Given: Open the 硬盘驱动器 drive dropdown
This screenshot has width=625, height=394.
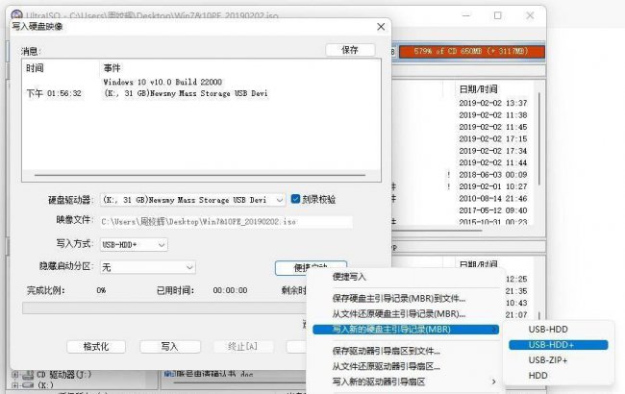Looking at the screenshot, I should coord(280,200).
